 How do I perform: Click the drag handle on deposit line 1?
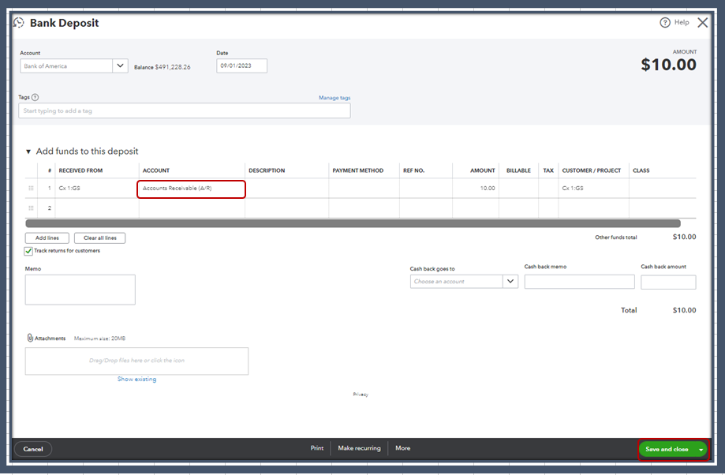[30, 188]
